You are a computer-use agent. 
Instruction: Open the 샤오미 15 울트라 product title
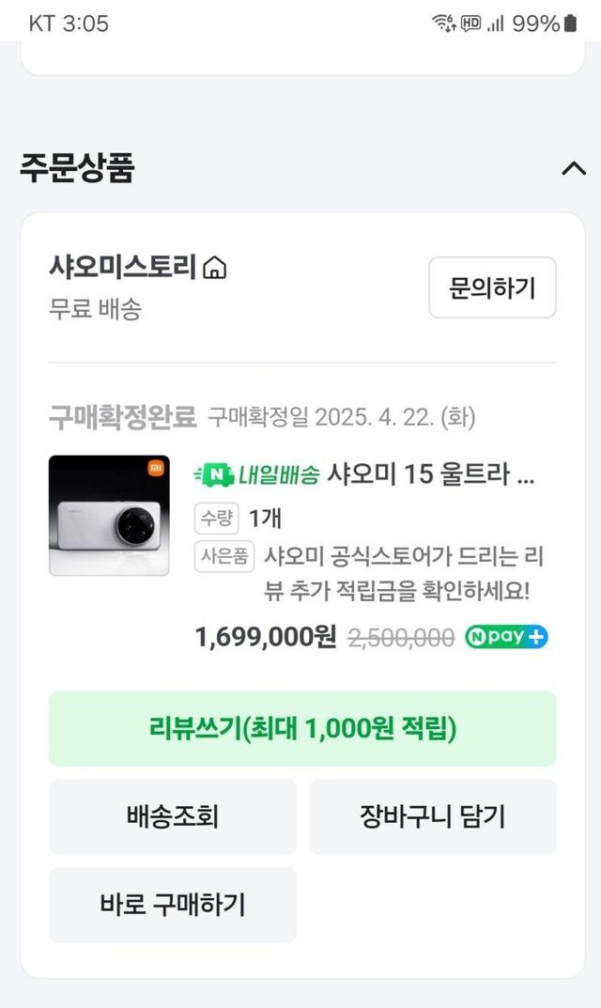pyautogui.click(x=430, y=474)
